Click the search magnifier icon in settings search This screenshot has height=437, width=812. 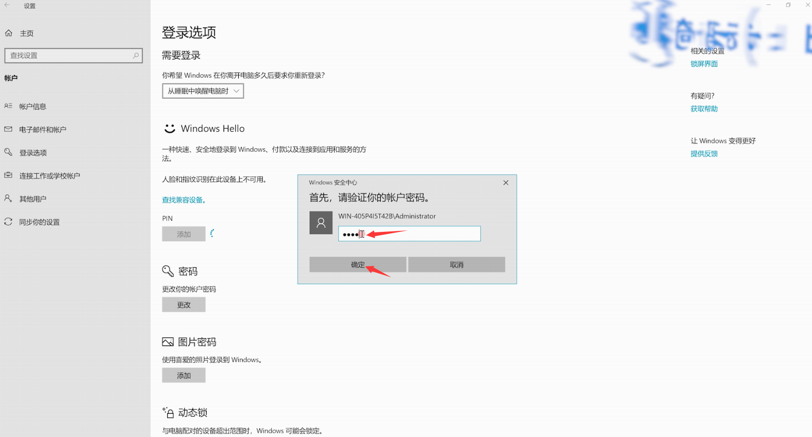tap(136, 55)
